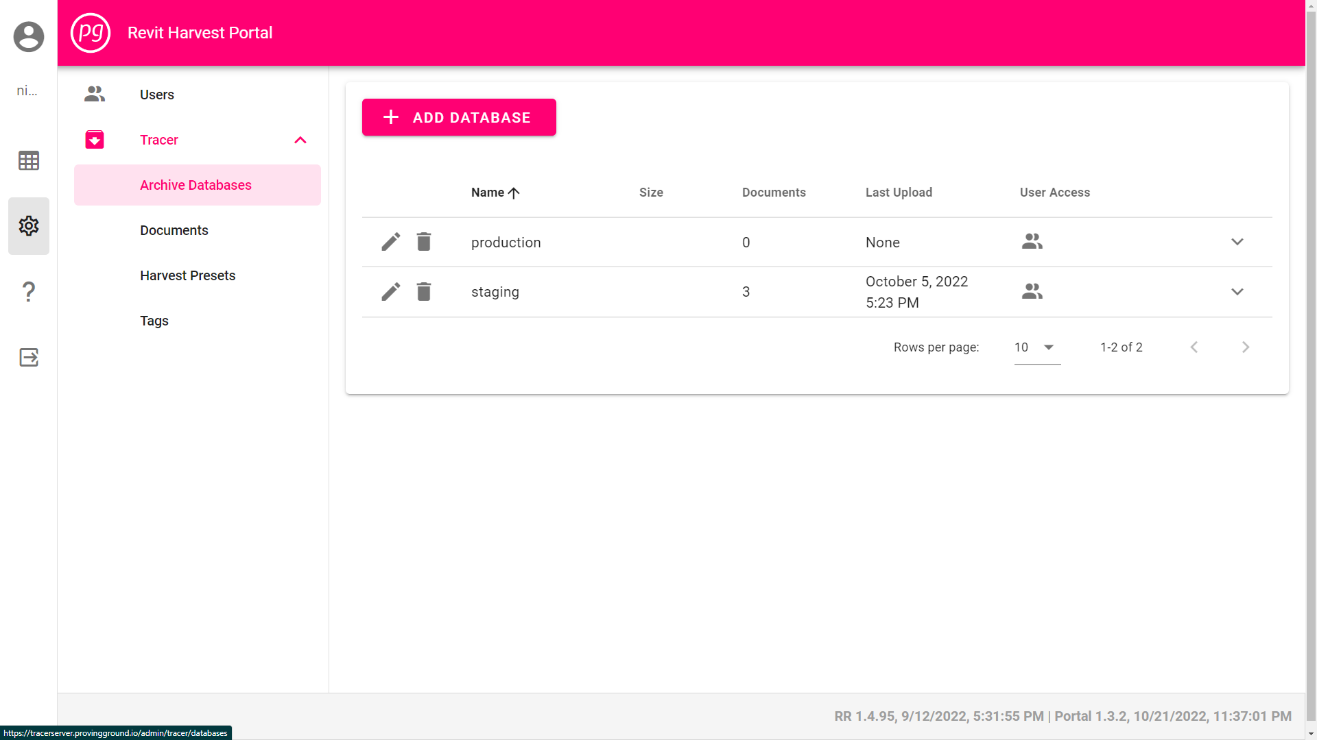Click the help question mark icon
Viewport: 1317px width, 740px height.
pos(29,291)
